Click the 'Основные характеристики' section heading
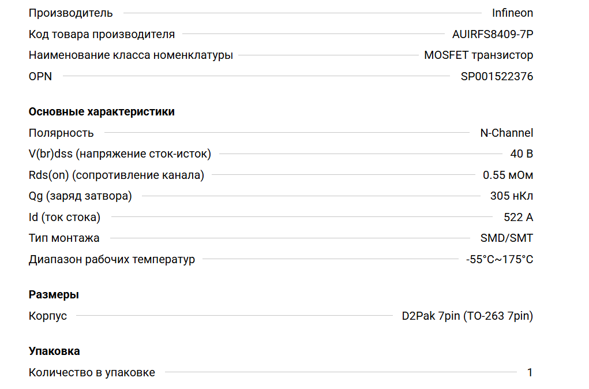This screenshot has width=589, height=389. (x=102, y=111)
